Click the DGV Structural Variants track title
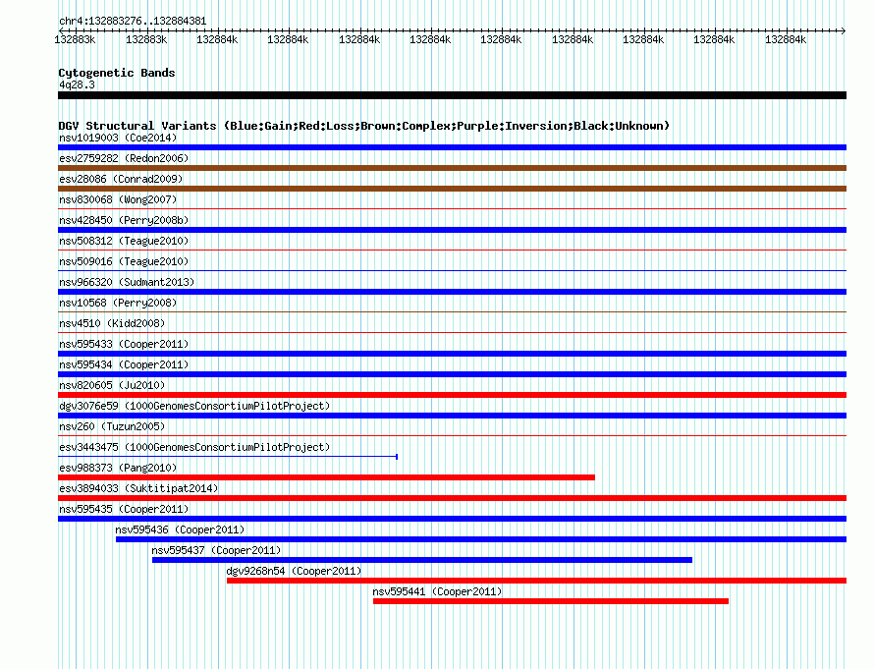Image resolution: width=874 pixels, height=669 pixels. [364, 126]
